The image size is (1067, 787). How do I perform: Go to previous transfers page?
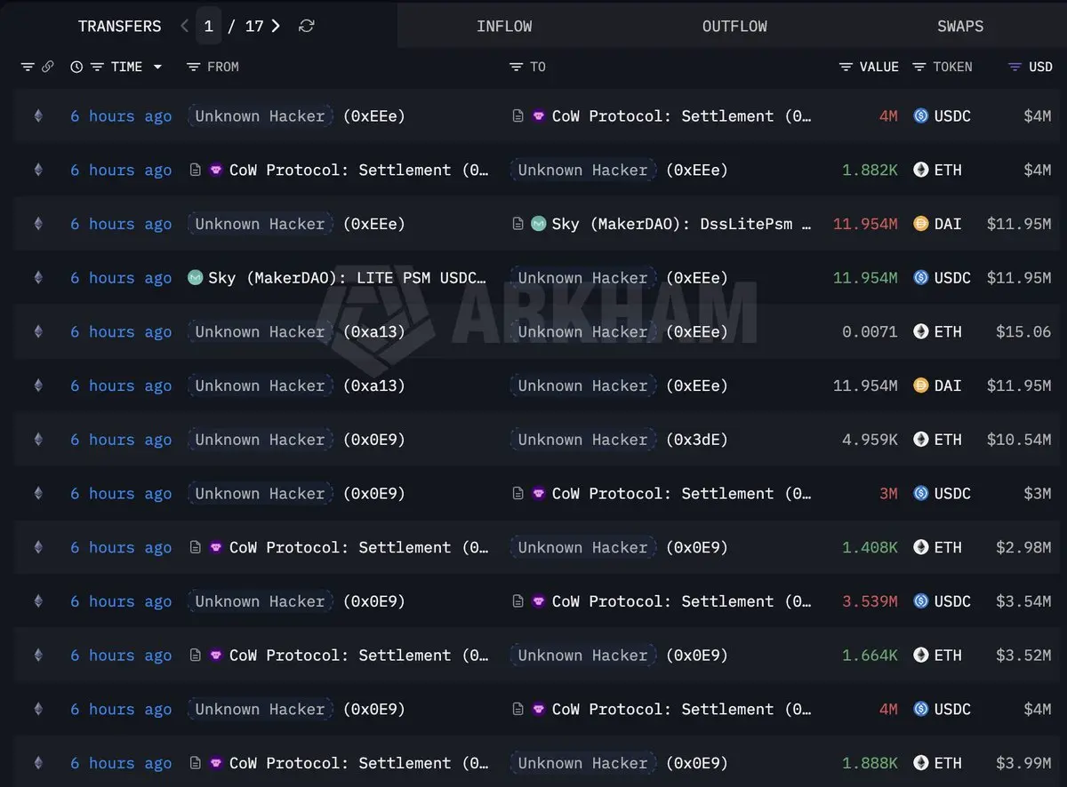(x=184, y=26)
